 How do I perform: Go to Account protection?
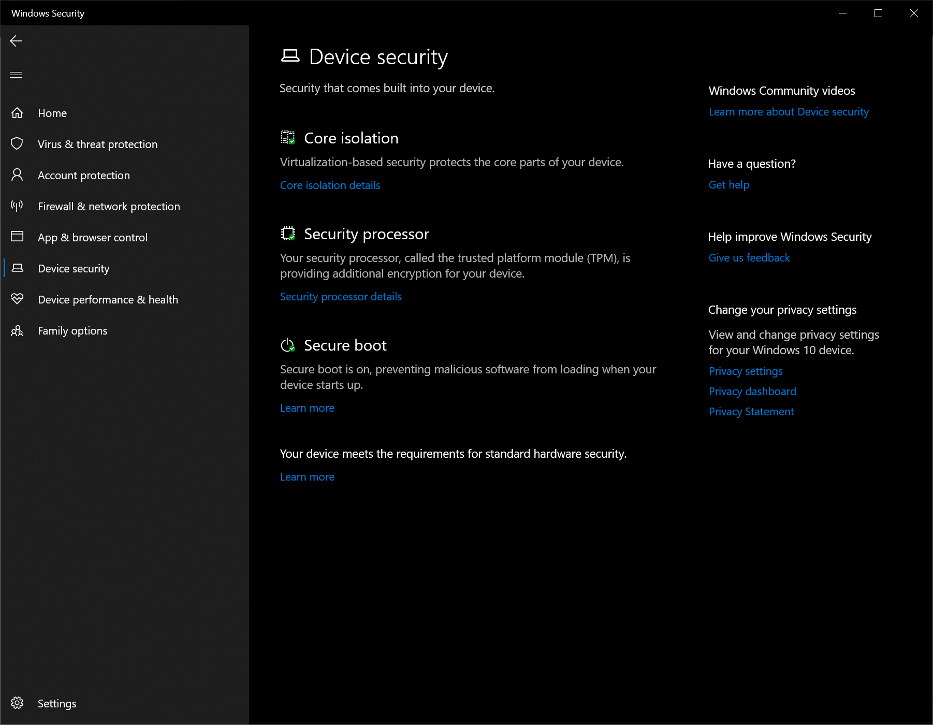tap(124, 175)
